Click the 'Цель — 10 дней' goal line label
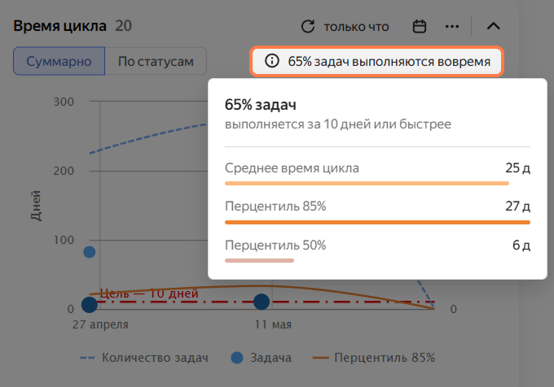 coord(149,294)
